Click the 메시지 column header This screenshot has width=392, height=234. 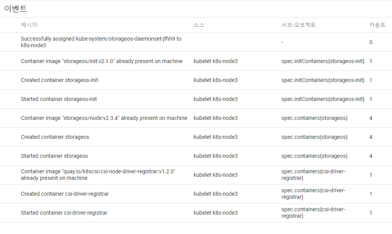point(29,25)
